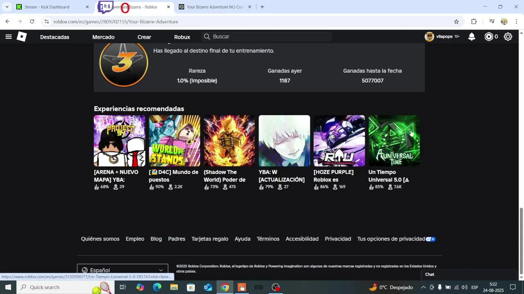The image size is (524, 294).
Task: Open the Copilot taskbar icon
Action: (140, 287)
